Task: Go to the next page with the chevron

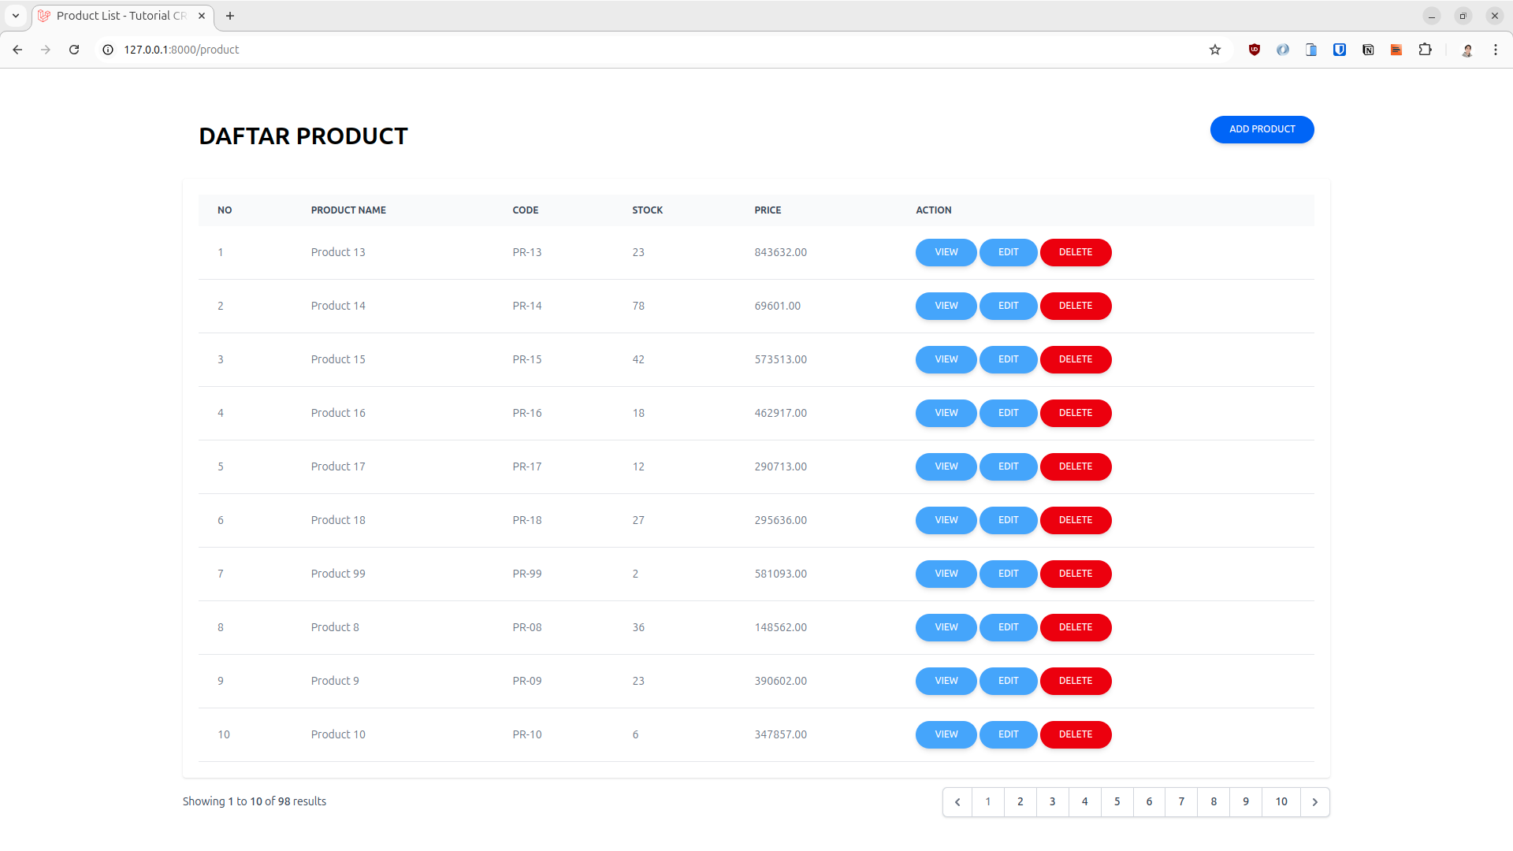Action: coord(1314,801)
